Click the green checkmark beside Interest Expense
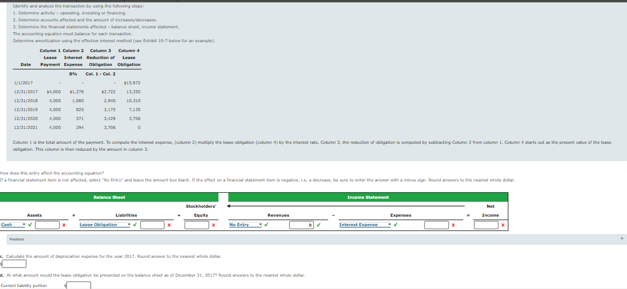 (x=395, y=225)
